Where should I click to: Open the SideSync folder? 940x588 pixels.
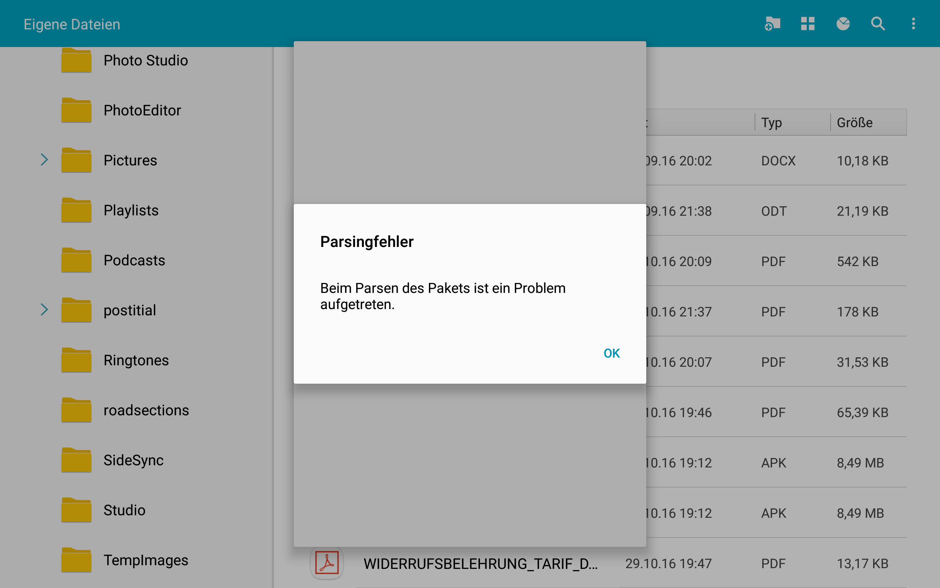pos(133,460)
